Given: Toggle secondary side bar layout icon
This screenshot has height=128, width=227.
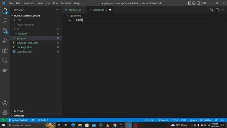Looking at the screenshot, I should point(199,3).
